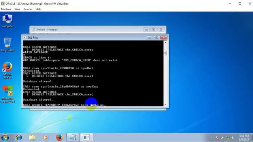This screenshot has width=253, height=142.
Task: Click SQL Plus scrollbar down arrow
Action: click(165, 105)
